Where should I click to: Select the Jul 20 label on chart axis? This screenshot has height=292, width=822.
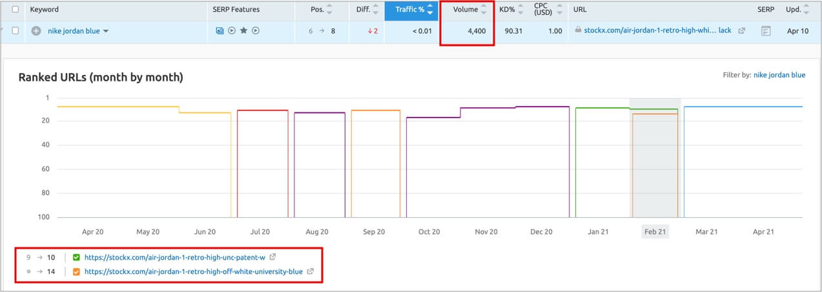coord(260,231)
